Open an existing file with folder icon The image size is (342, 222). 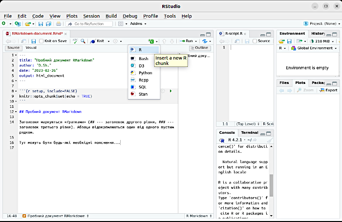pyautogui.click(x=28, y=24)
